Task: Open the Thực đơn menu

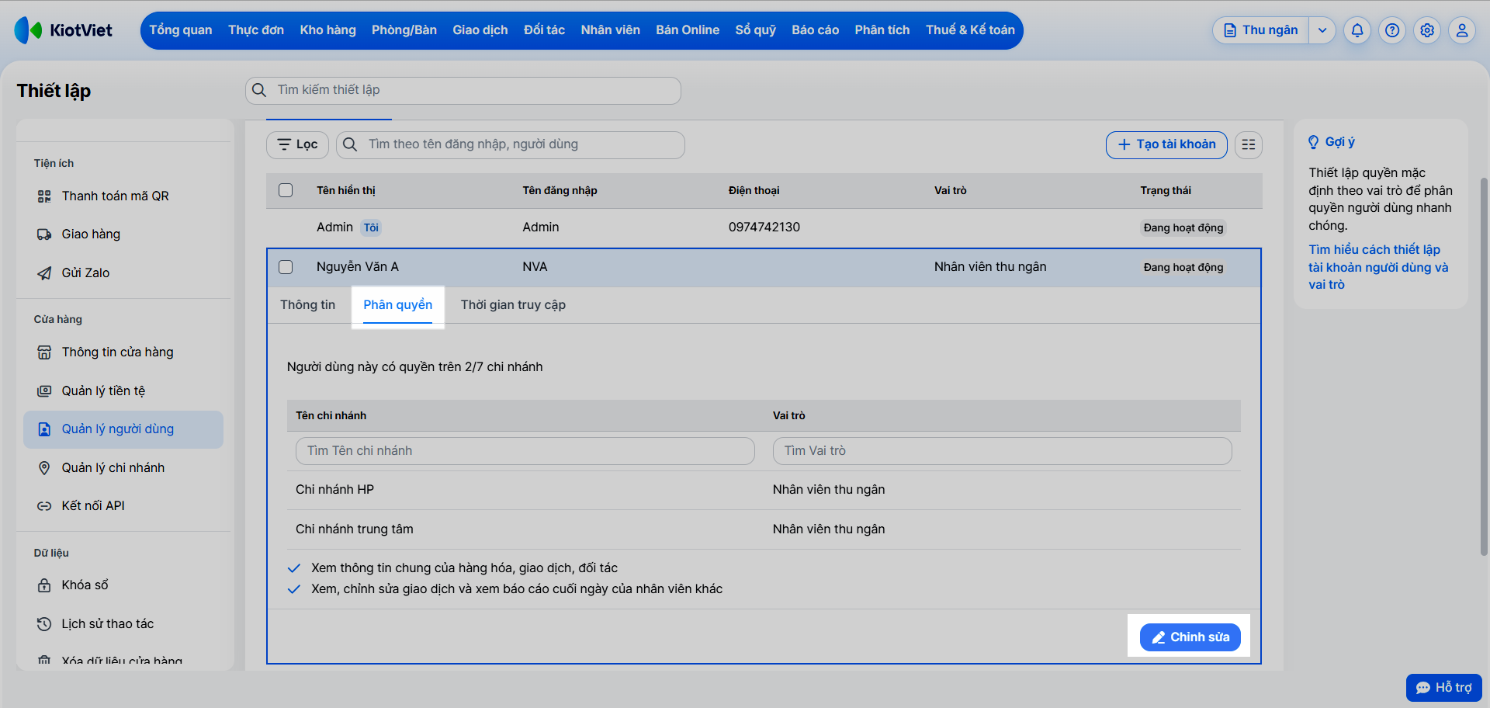Action: coord(256,30)
